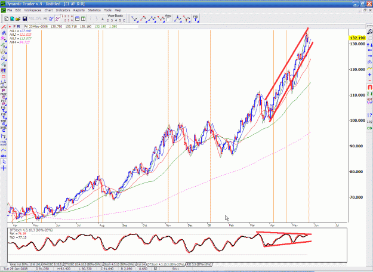Screen dimensions: 373x272
Task: Select the third blue swing pattern tool
Action: point(152,18)
